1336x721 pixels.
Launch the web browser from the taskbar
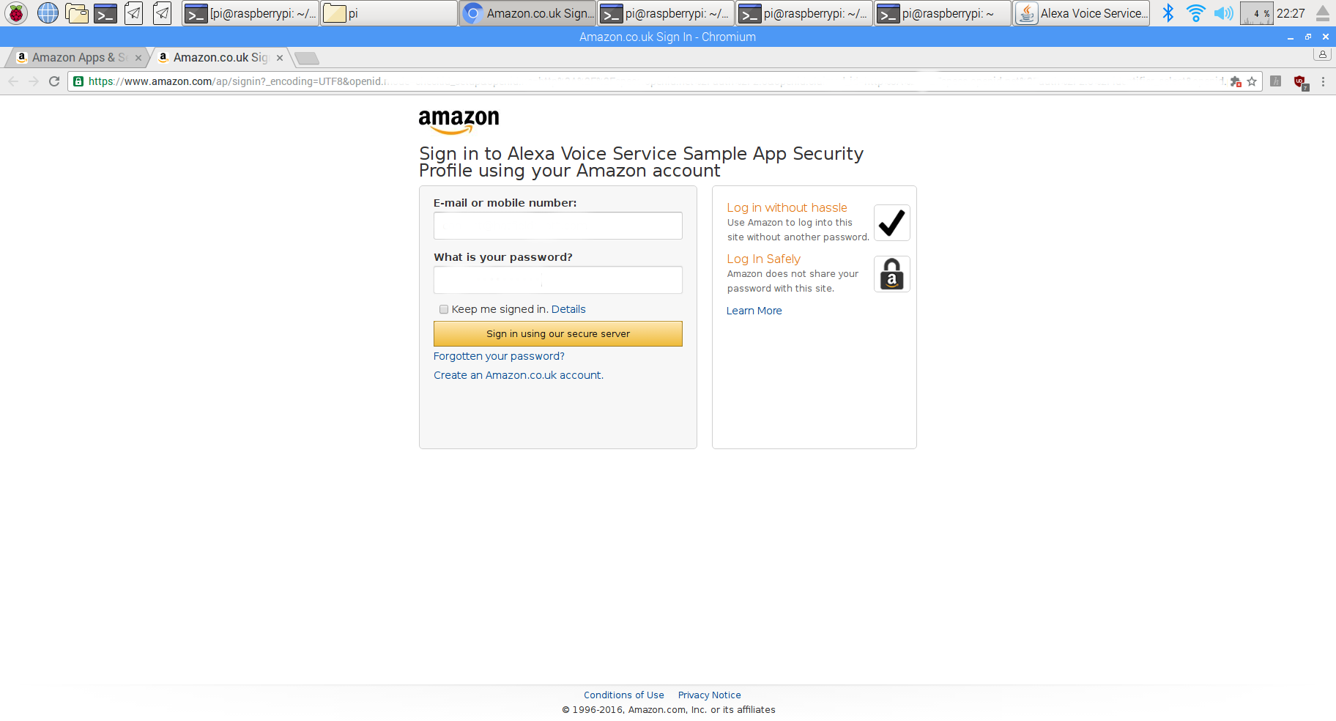tap(47, 12)
